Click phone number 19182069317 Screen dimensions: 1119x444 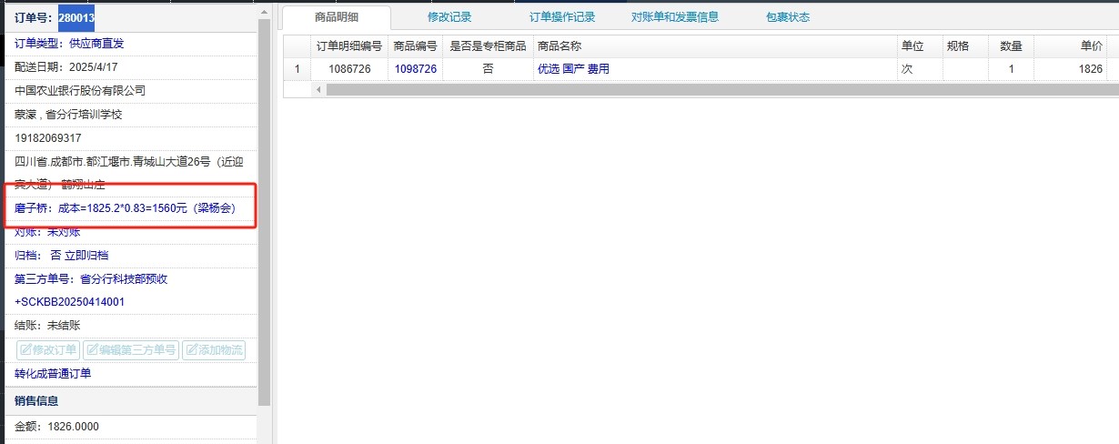(48, 137)
